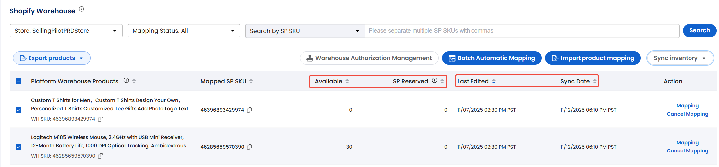The height and width of the screenshot is (167, 719).
Task: Click the Batch Automatic Mapping button
Action: pyautogui.click(x=492, y=58)
